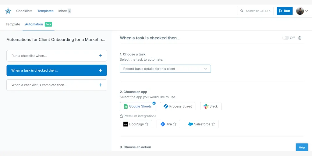Select When a checklist is complete trigger

[x=57, y=85]
